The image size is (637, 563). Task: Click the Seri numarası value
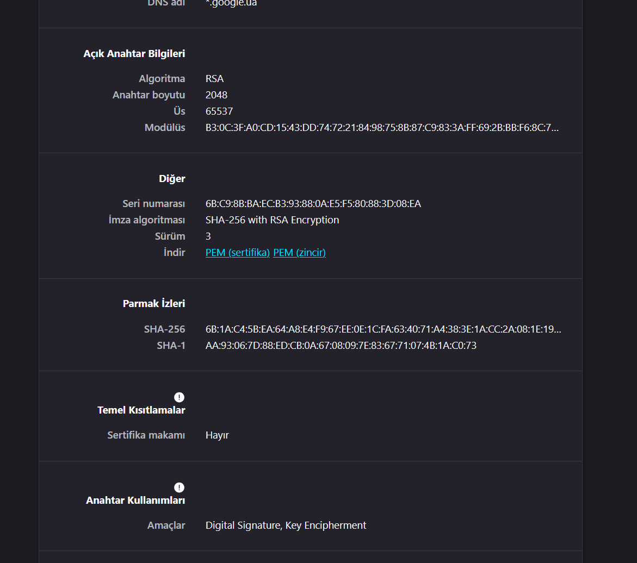tap(313, 203)
